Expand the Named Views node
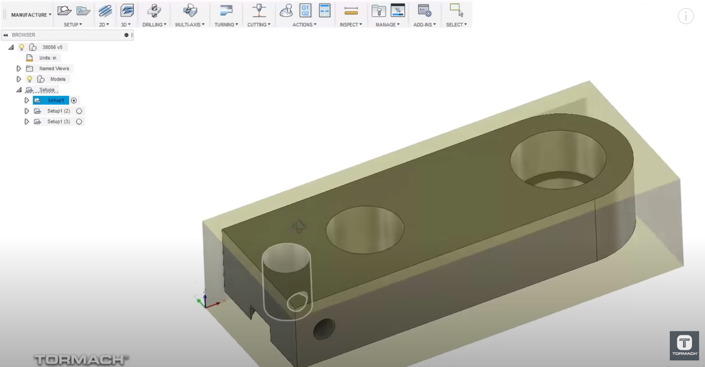The width and height of the screenshot is (705, 367). coord(19,69)
